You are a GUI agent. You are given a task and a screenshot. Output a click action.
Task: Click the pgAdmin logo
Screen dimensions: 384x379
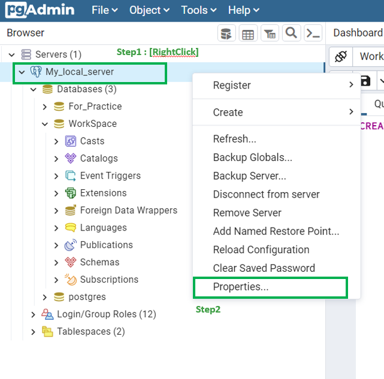pos(40,10)
